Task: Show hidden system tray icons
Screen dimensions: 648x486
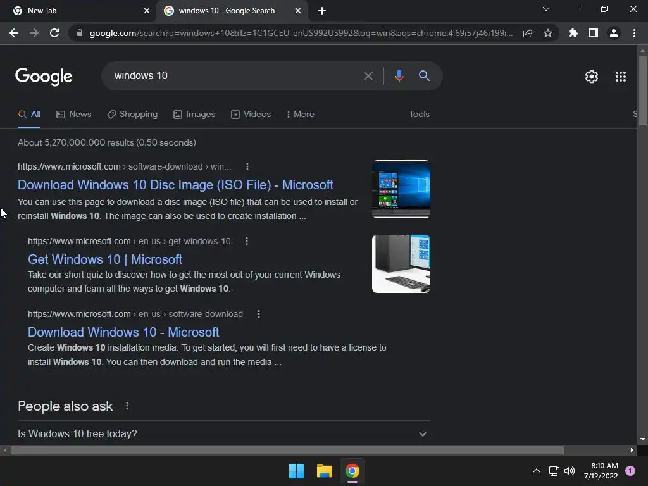Action: [537, 471]
